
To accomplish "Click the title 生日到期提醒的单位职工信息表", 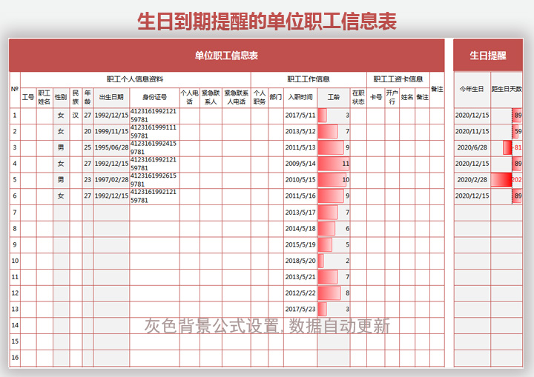I will (x=267, y=21).
